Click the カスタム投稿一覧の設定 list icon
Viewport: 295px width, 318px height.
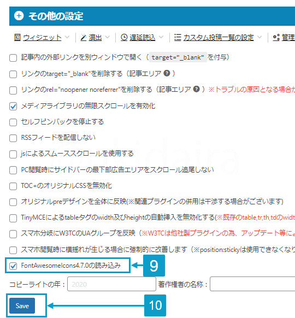[178, 37]
